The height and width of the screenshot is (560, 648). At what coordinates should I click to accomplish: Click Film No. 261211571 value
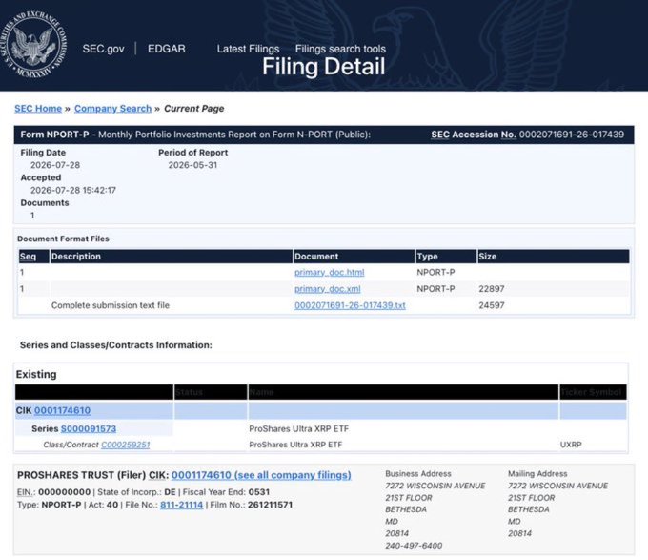[x=271, y=505]
